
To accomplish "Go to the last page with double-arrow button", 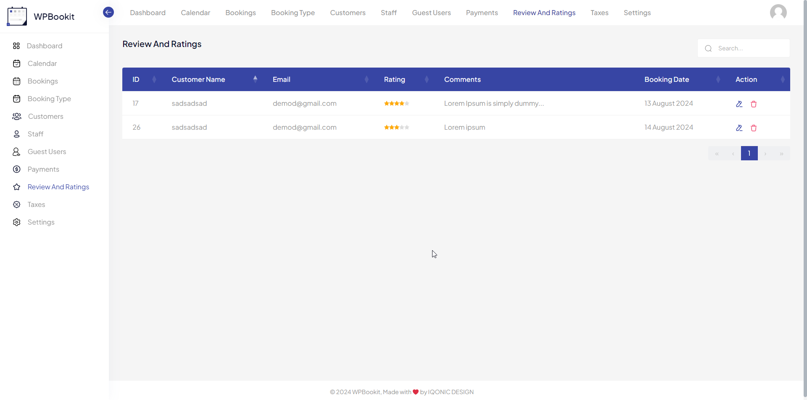I will tap(782, 153).
